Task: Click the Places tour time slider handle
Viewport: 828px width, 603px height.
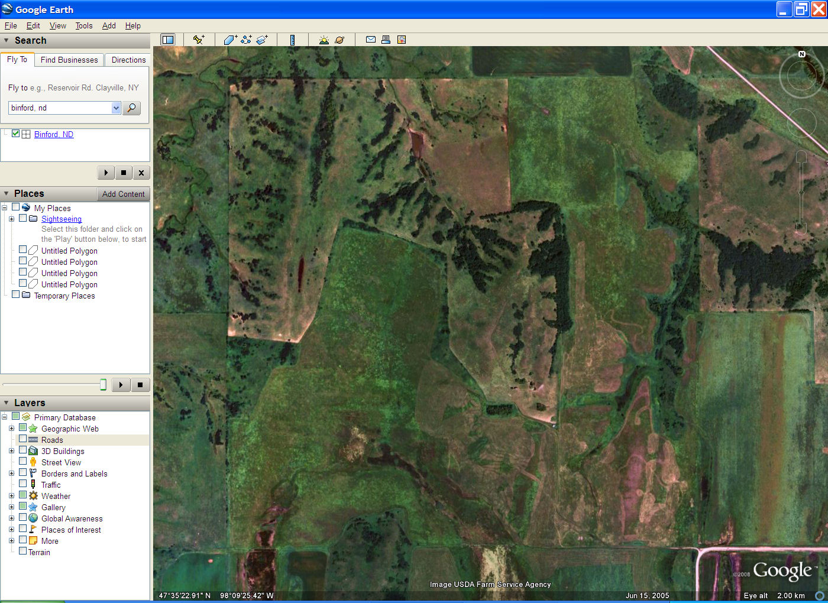Action: tap(103, 385)
